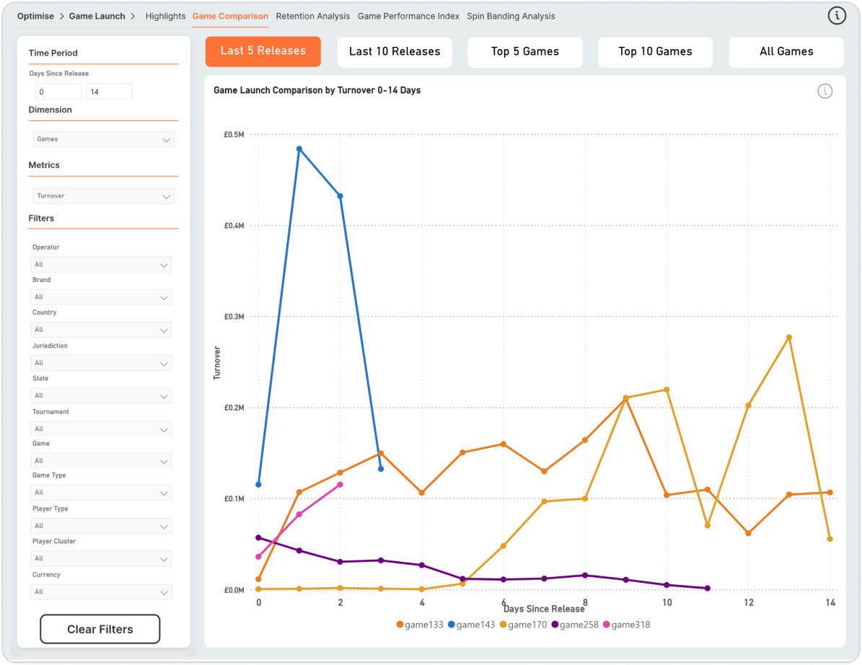Click the Game Launch breadcrumb link
Viewport: 862px width, 665px height.
[97, 16]
